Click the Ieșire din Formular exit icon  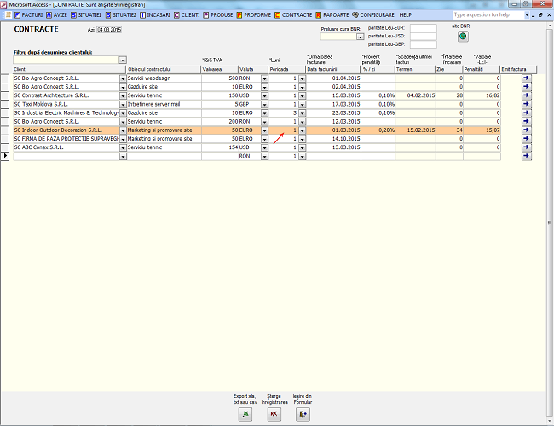coord(302,413)
